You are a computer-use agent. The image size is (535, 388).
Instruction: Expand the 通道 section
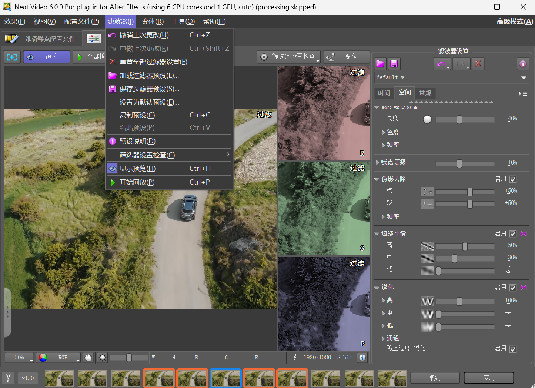pyautogui.click(x=383, y=338)
